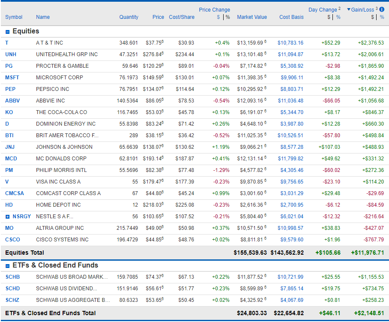Open the NSRGY symbol link

click(21, 217)
